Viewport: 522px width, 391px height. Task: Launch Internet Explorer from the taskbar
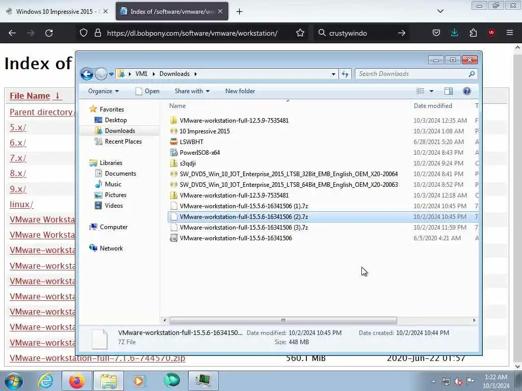(x=45, y=381)
